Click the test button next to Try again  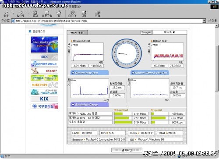pos(170,32)
